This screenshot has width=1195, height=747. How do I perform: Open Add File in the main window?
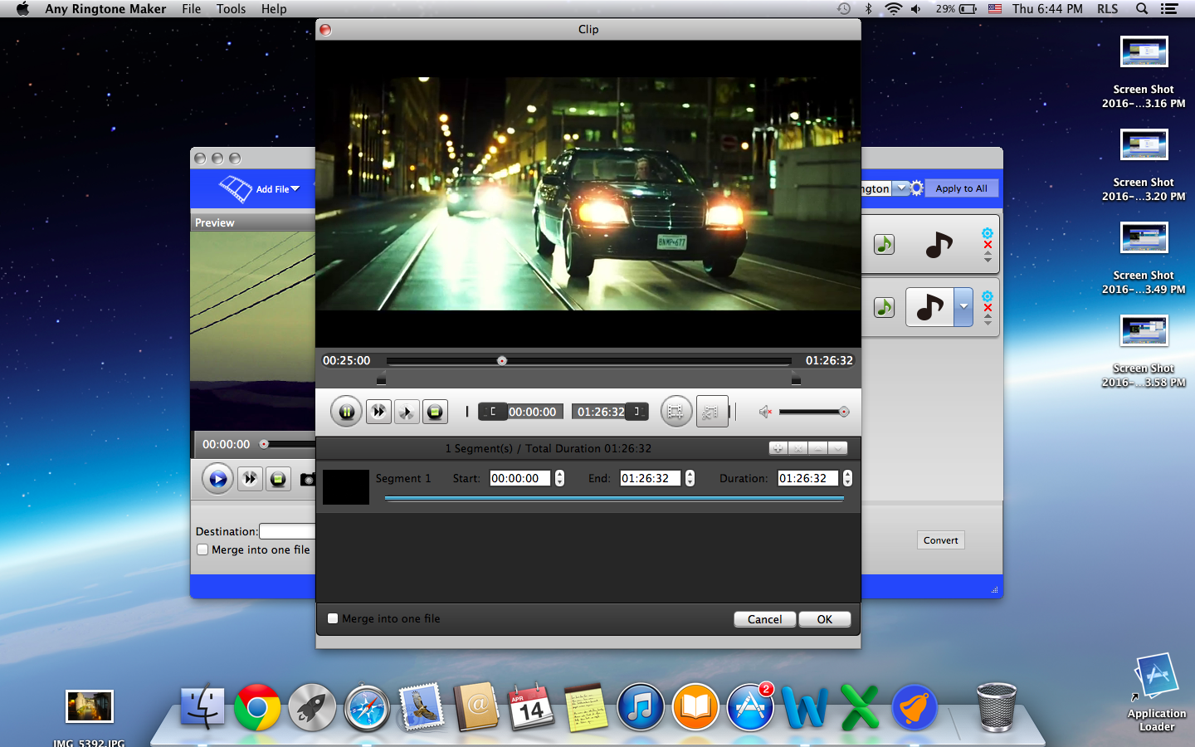[x=259, y=189]
